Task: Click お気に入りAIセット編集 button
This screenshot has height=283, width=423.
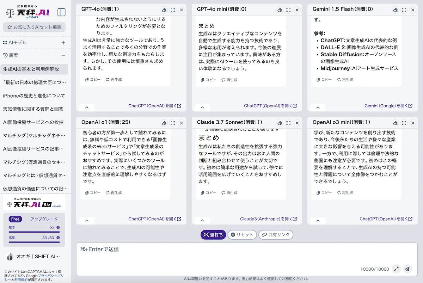Action: [x=34, y=27]
